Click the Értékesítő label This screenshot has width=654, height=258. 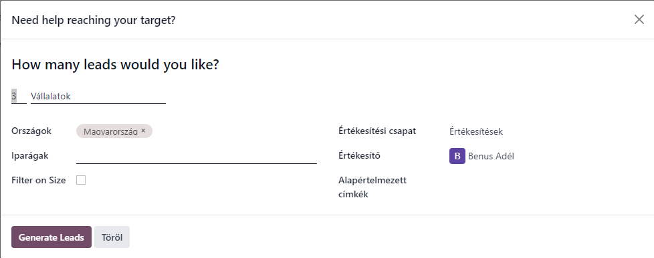click(x=360, y=155)
